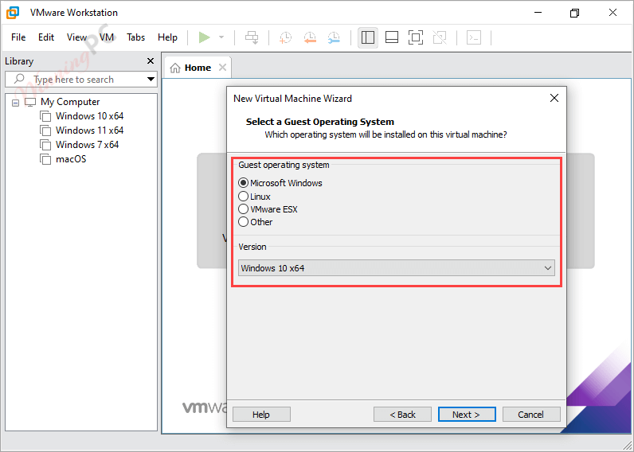The height and width of the screenshot is (452, 634).
Task: Click the console view toolbar icon
Action: (474, 37)
